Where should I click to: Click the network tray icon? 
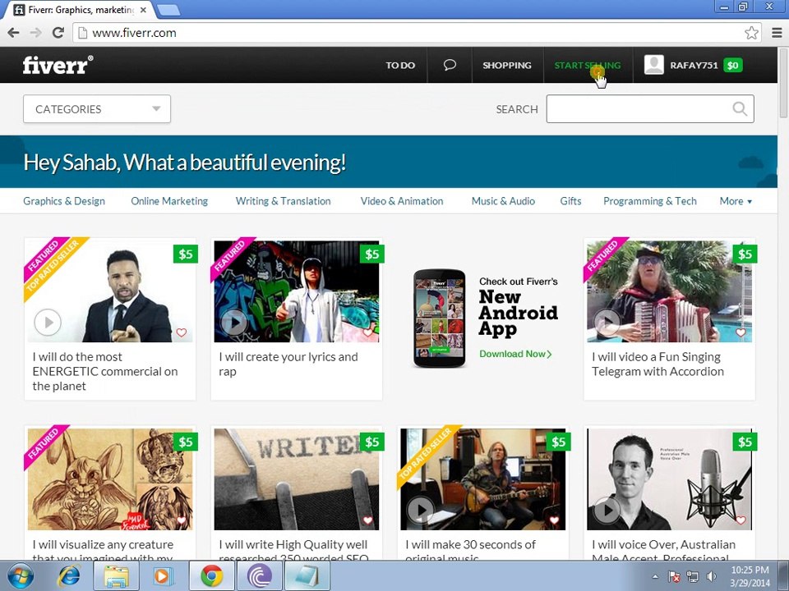(693, 576)
